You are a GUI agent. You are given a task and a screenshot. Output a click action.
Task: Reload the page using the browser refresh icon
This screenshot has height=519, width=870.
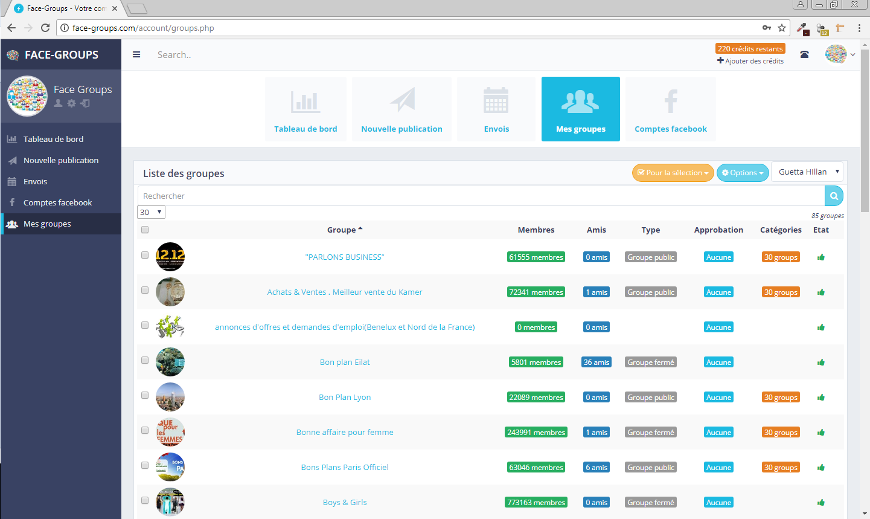[x=45, y=28]
